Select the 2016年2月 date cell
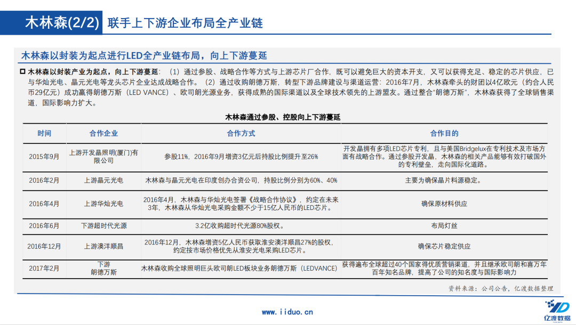This screenshot has width=576, height=325. pos(44,181)
